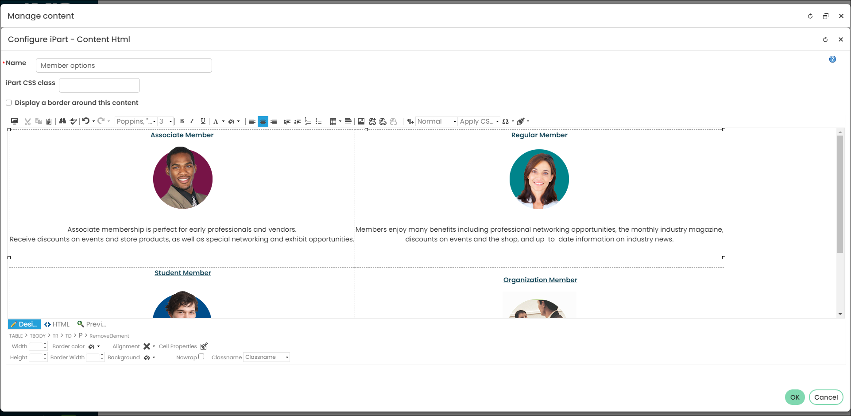The height and width of the screenshot is (416, 851).
Task: Refresh the Configure iPart dialog
Action: point(825,39)
